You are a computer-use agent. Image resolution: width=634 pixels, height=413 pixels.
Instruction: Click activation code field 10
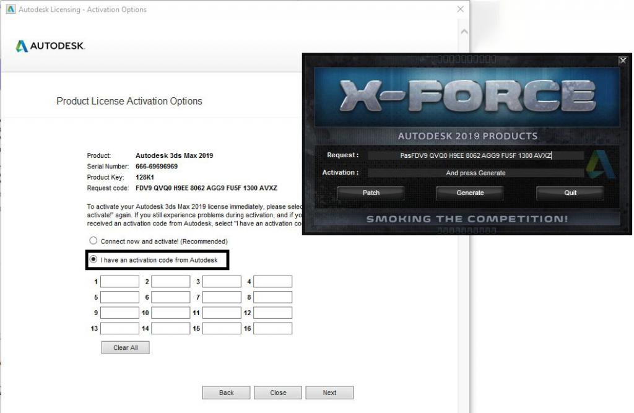click(x=171, y=313)
